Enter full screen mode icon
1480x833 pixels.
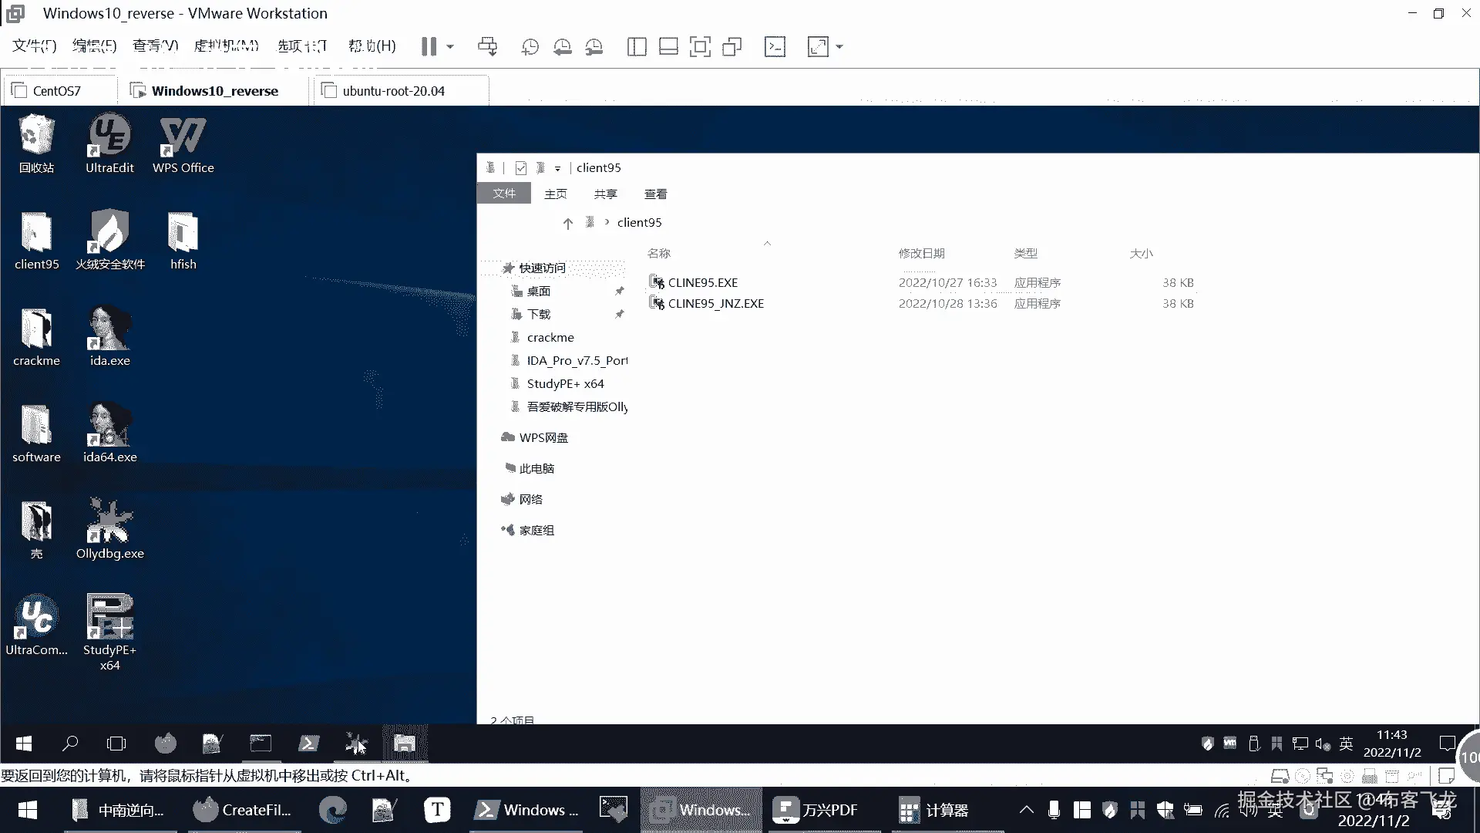700,47
